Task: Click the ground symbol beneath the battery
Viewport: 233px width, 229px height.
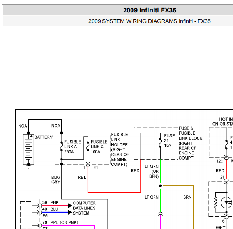Action: (28, 166)
